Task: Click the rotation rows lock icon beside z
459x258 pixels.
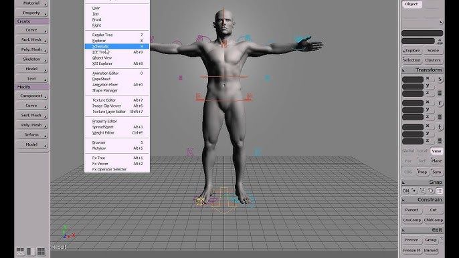Action: (x=440, y=117)
